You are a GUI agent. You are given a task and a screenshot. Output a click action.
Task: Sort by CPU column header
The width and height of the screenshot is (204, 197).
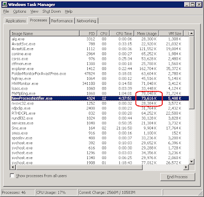(x=104, y=33)
